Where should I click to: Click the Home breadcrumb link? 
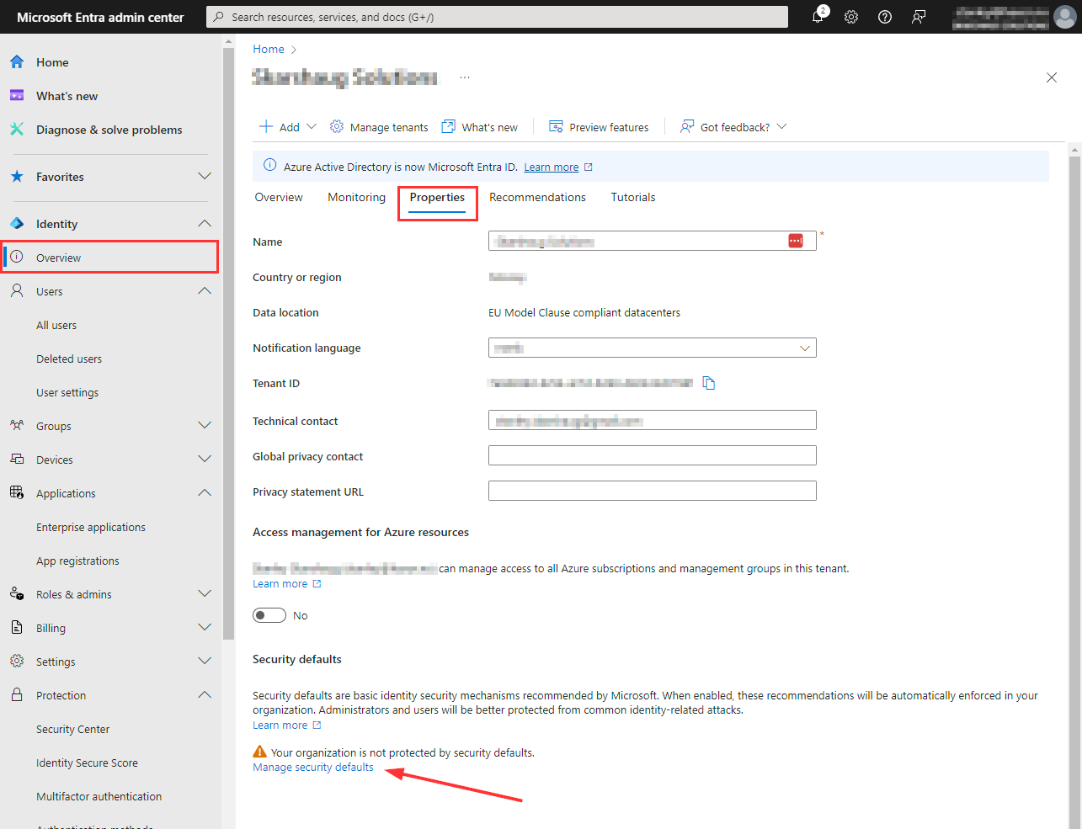click(x=269, y=50)
